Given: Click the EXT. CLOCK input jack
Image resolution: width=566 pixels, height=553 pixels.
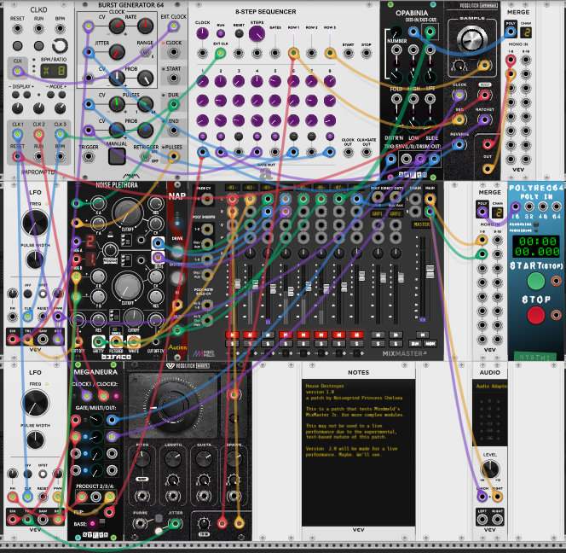Looking at the screenshot, I should [174, 26].
